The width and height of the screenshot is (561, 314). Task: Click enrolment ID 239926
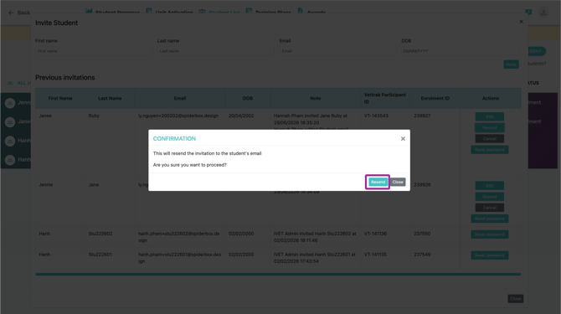(x=422, y=185)
